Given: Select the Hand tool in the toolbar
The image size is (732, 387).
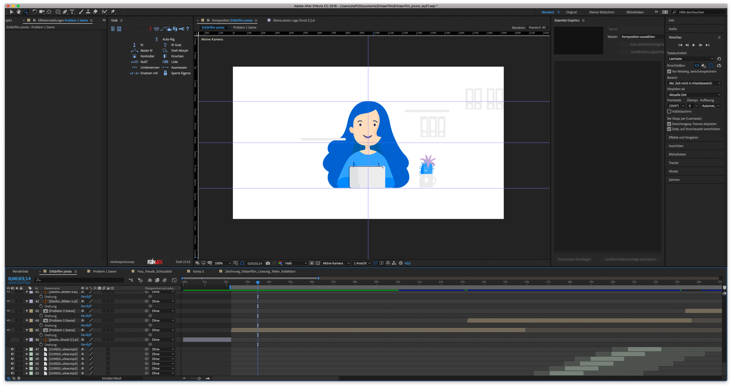Looking at the screenshot, I should coord(18,12).
